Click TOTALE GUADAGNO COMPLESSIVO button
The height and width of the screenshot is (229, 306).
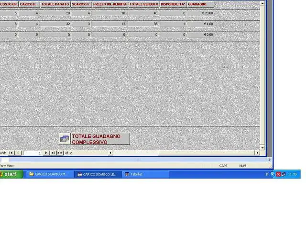coord(100,139)
